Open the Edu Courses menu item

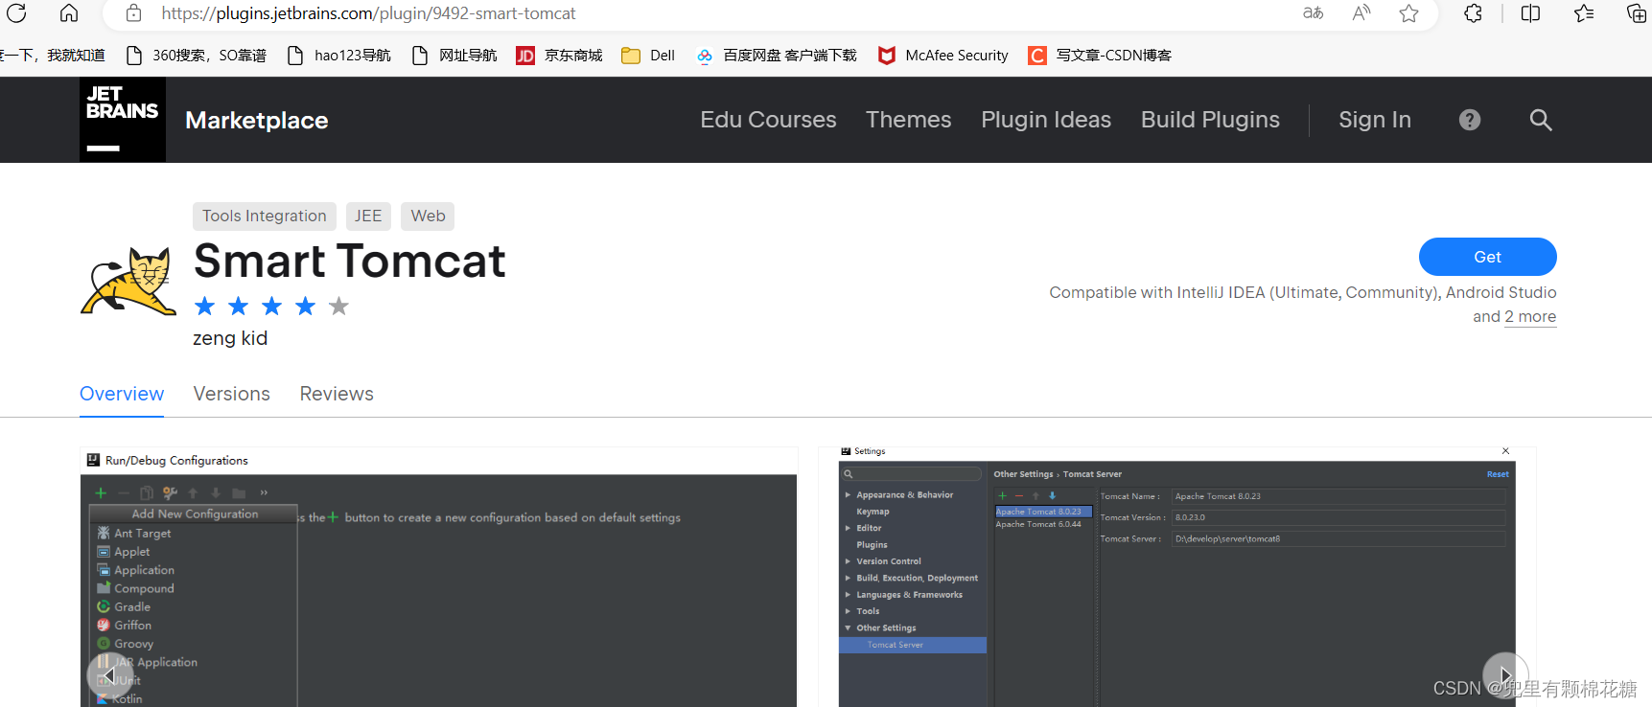coord(768,120)
